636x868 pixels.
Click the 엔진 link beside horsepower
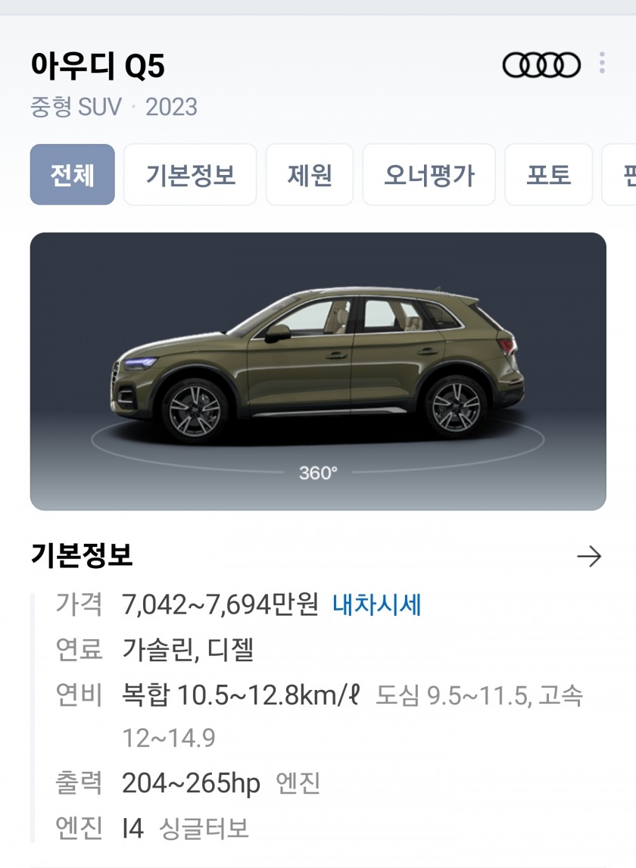tap(298, 782)
